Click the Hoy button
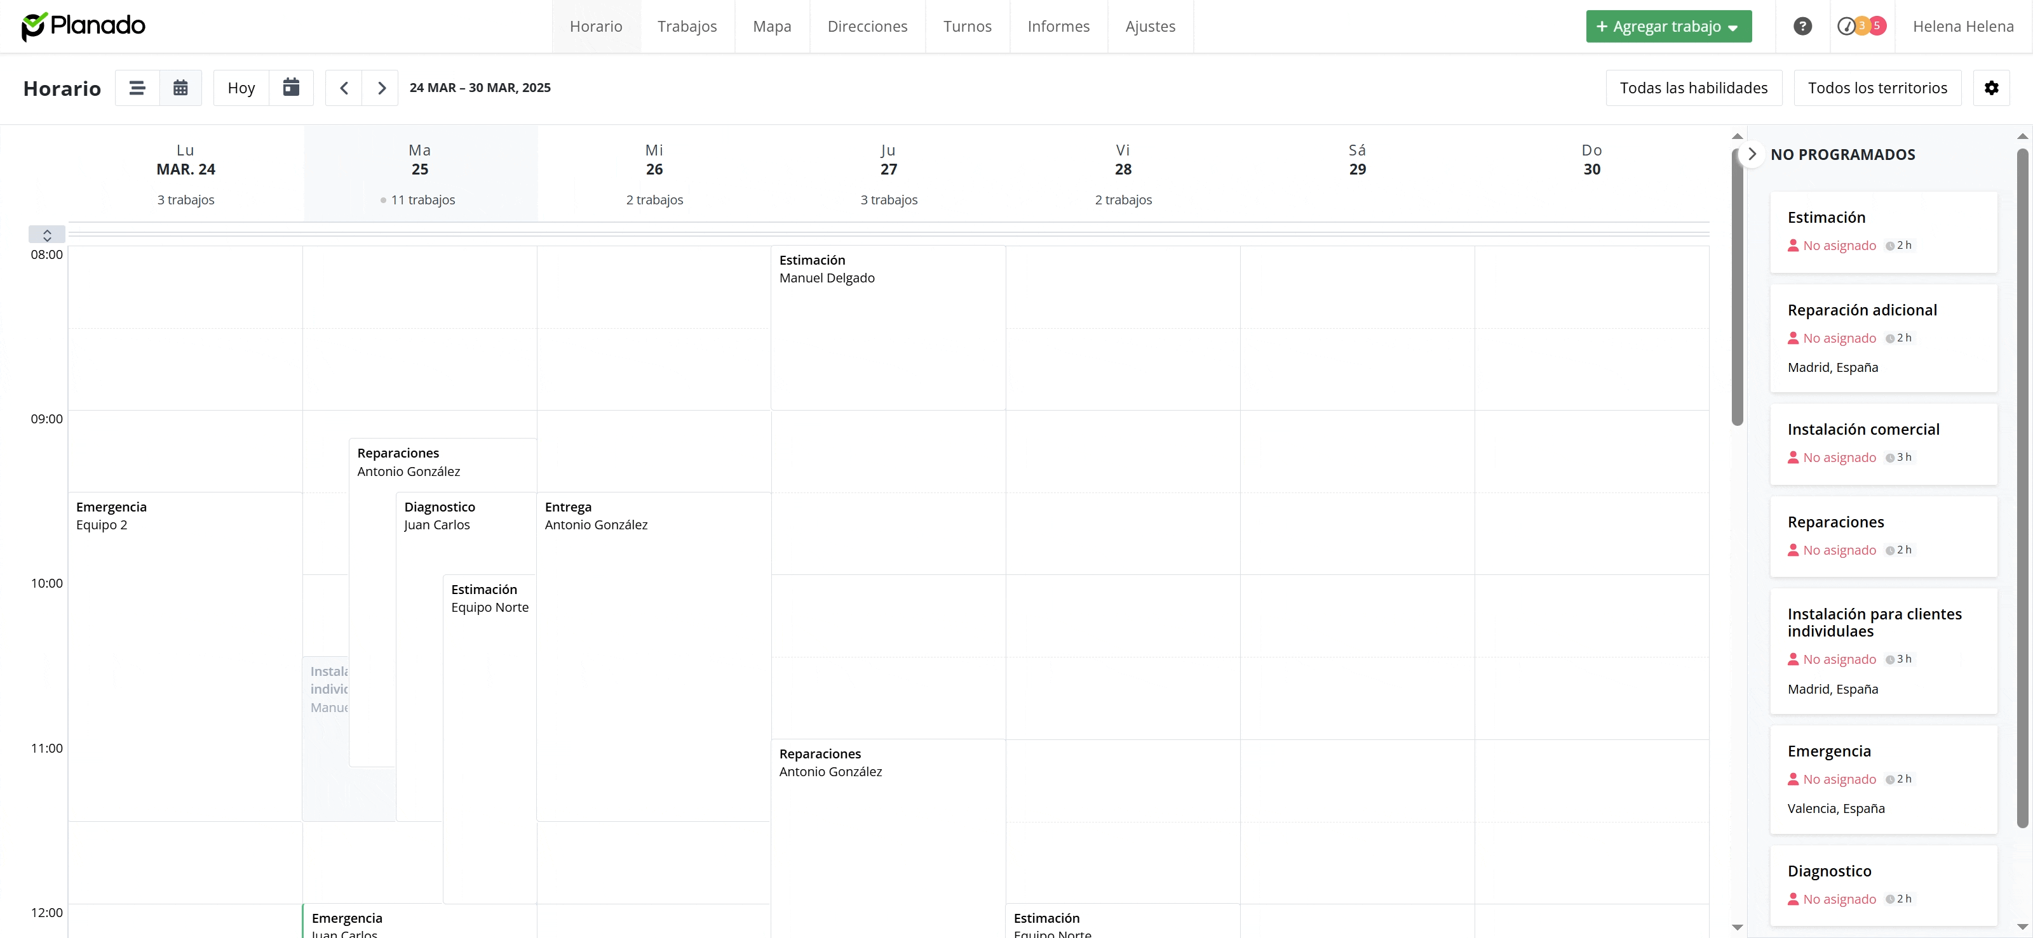2033x938 pixels. pos(241,88)
